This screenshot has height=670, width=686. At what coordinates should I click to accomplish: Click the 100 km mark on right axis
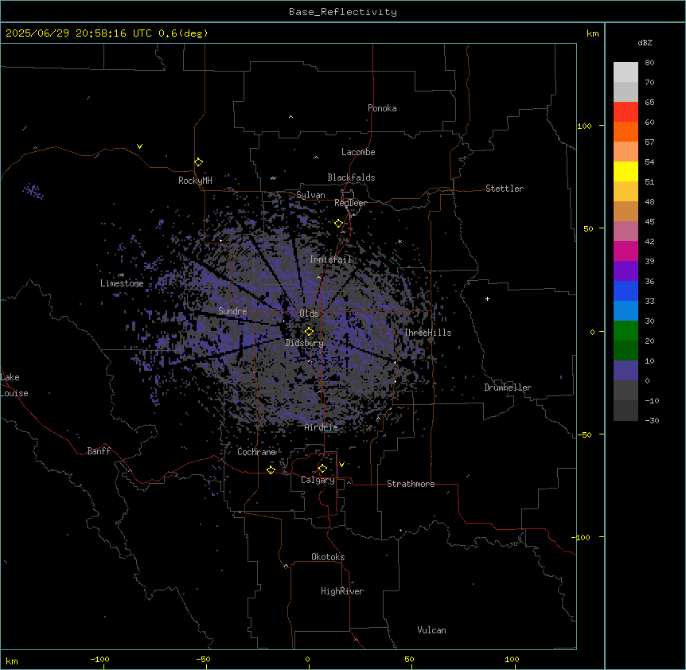point(584,126)
